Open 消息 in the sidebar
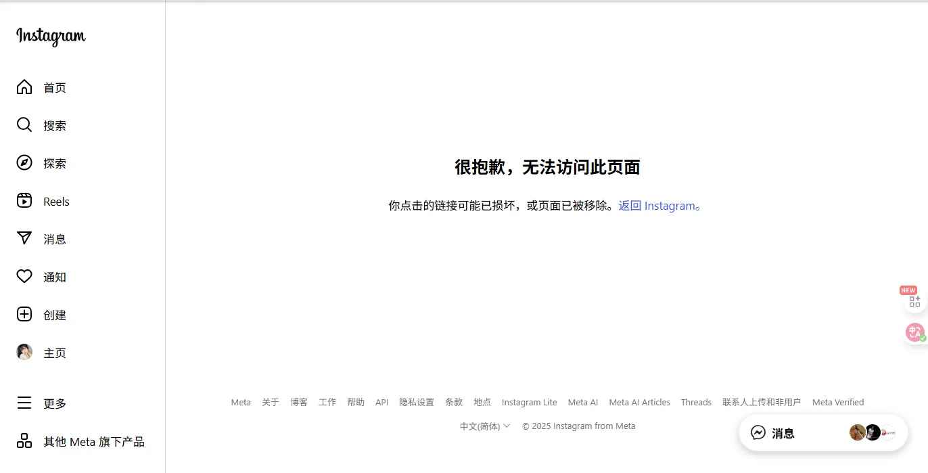Screen dimensions: 928x473 point(55,240)
